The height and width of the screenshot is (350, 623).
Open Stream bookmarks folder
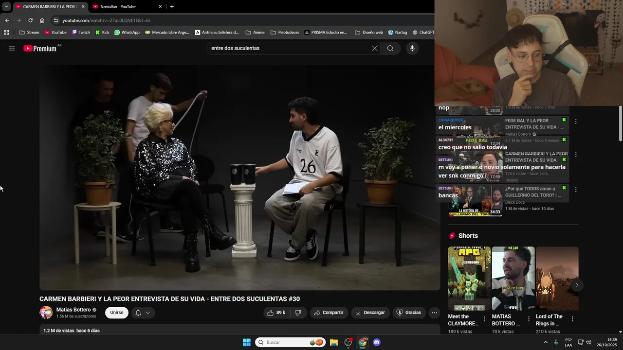coord(29,33)
